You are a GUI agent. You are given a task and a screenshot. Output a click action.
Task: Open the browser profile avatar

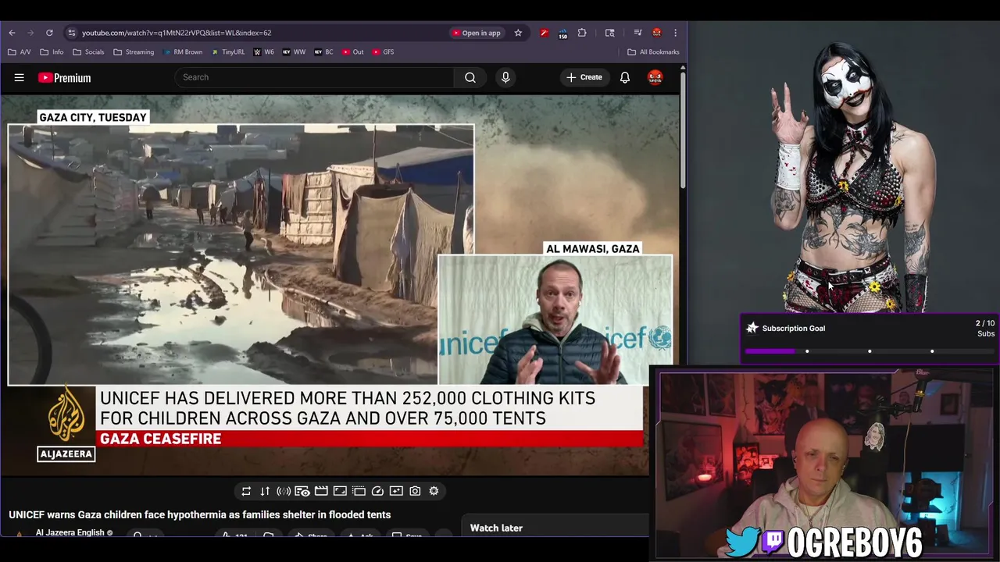(657, 33)
